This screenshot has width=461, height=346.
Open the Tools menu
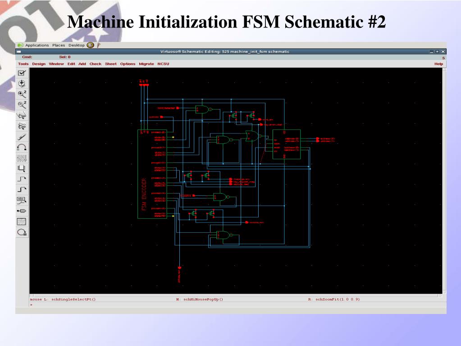tap(23, 64)
